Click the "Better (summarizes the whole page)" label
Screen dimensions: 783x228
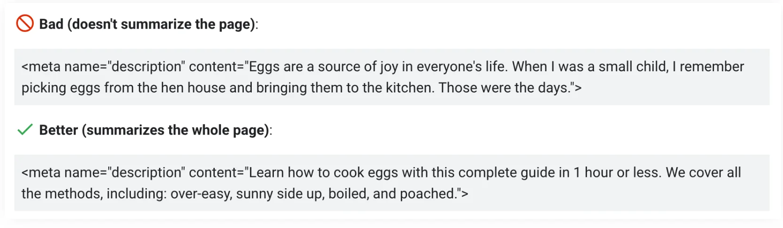click(155, 130)
